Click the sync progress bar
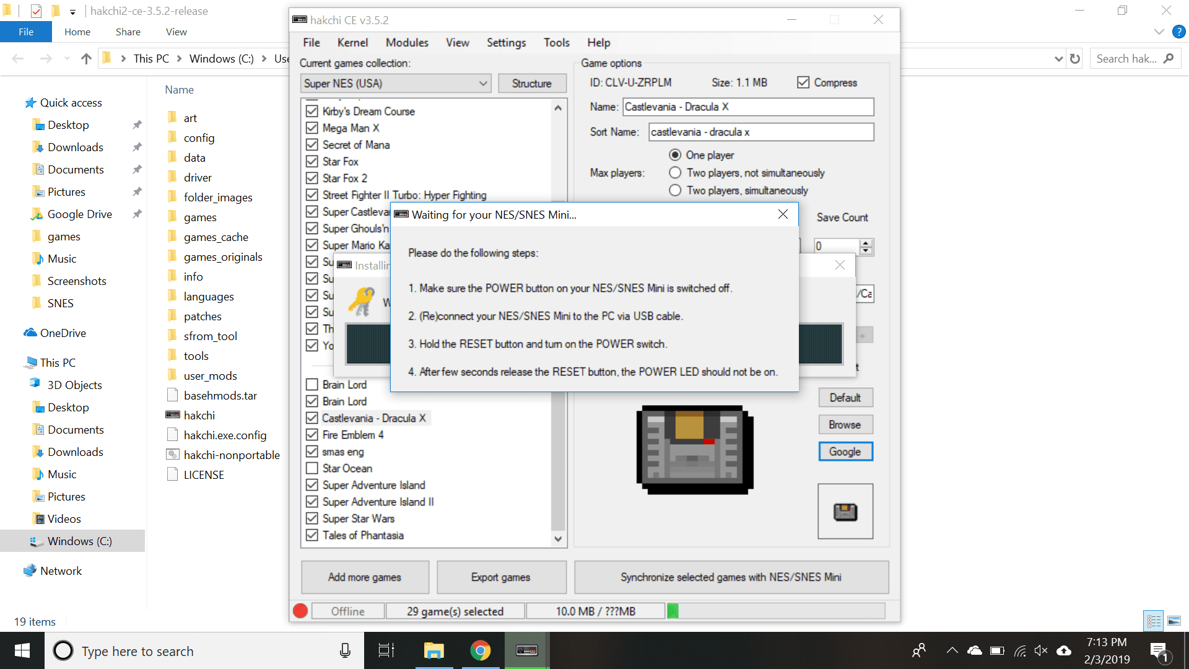 tap(775, 611)
